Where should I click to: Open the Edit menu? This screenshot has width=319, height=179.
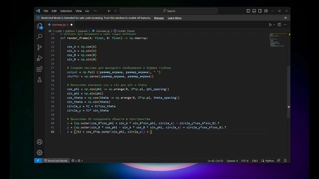point(54,11)
